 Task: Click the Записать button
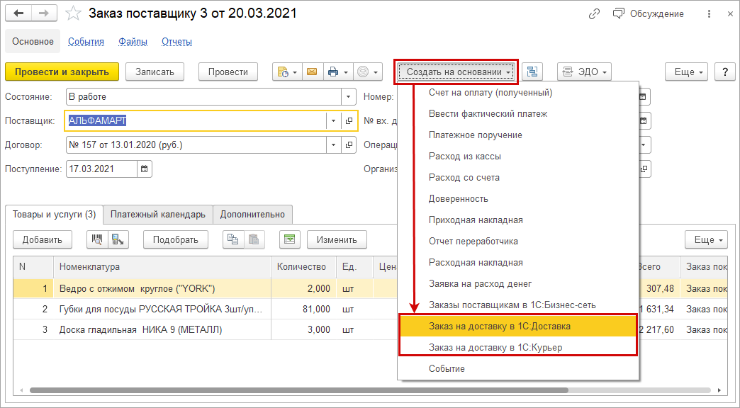pyautogui.click(x=155, y=72)
